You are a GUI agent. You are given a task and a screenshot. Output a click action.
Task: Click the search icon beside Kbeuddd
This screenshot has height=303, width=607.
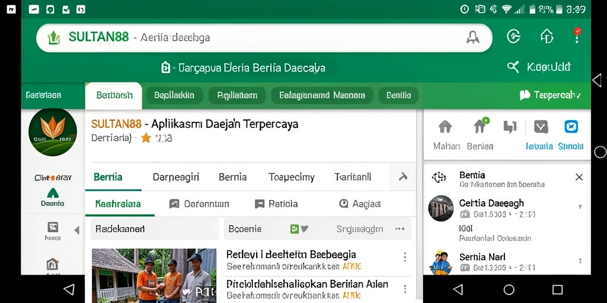[513, 67]
